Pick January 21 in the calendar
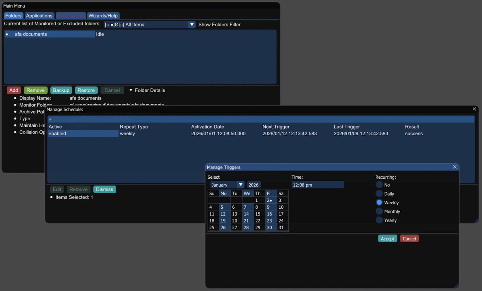Screen dimensions: 482x291 (248, 221)
